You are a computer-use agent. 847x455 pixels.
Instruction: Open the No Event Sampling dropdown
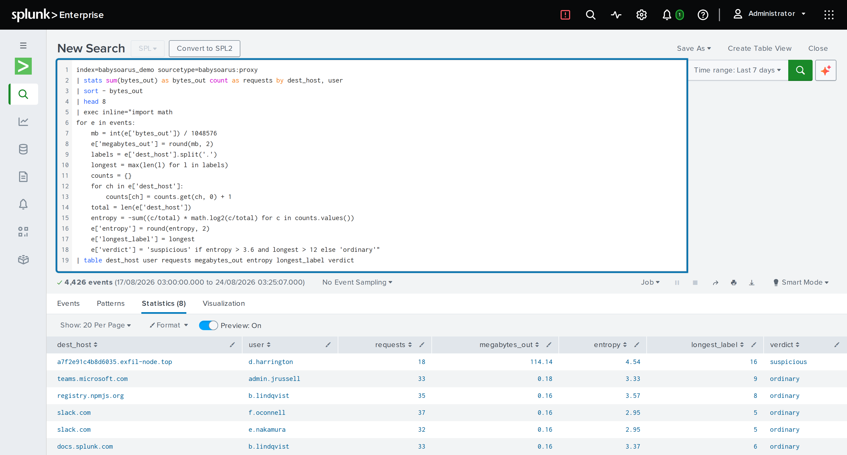(x=357, y=282)
